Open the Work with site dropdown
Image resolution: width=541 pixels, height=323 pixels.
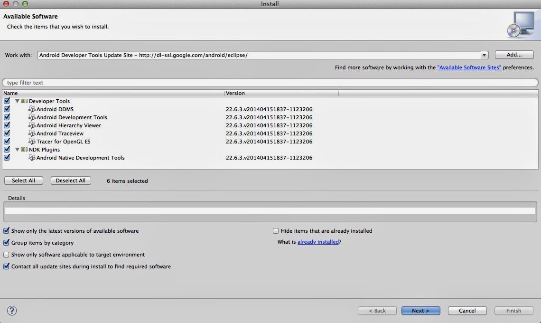[484, 55]
